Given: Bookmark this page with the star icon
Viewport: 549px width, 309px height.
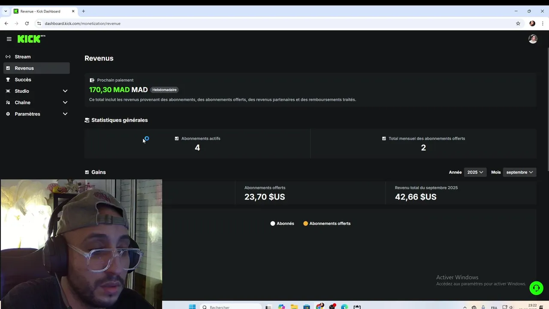Looking at the screenshot, I should click(x=518, y=24).
